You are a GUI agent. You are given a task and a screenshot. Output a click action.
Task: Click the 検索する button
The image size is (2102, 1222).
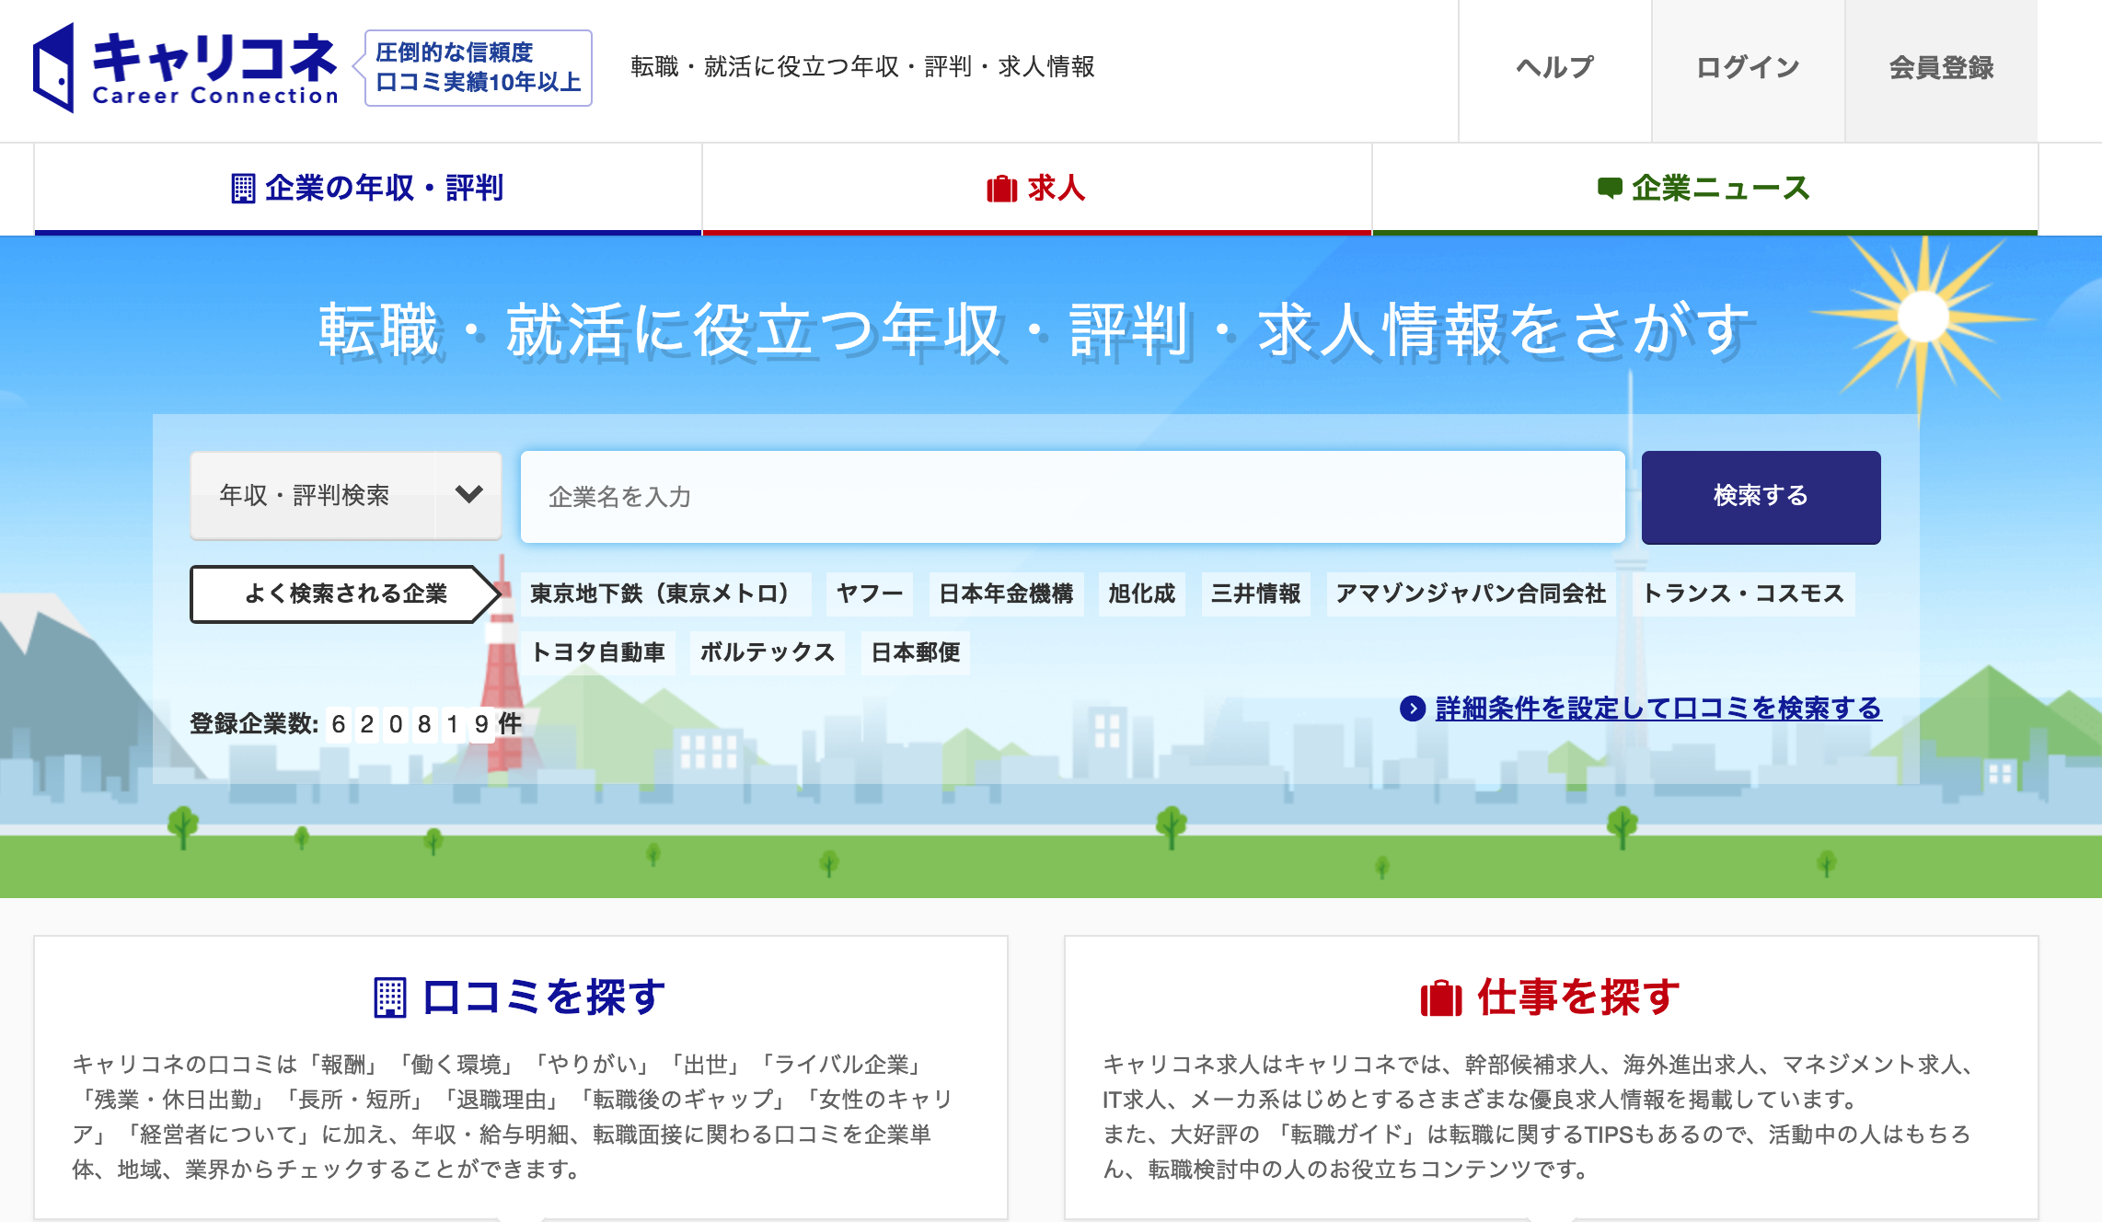(1761, 497)
